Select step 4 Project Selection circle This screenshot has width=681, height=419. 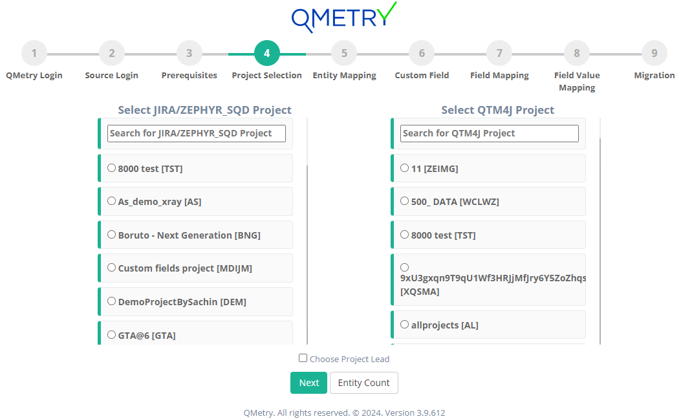[x=266, y=54]
